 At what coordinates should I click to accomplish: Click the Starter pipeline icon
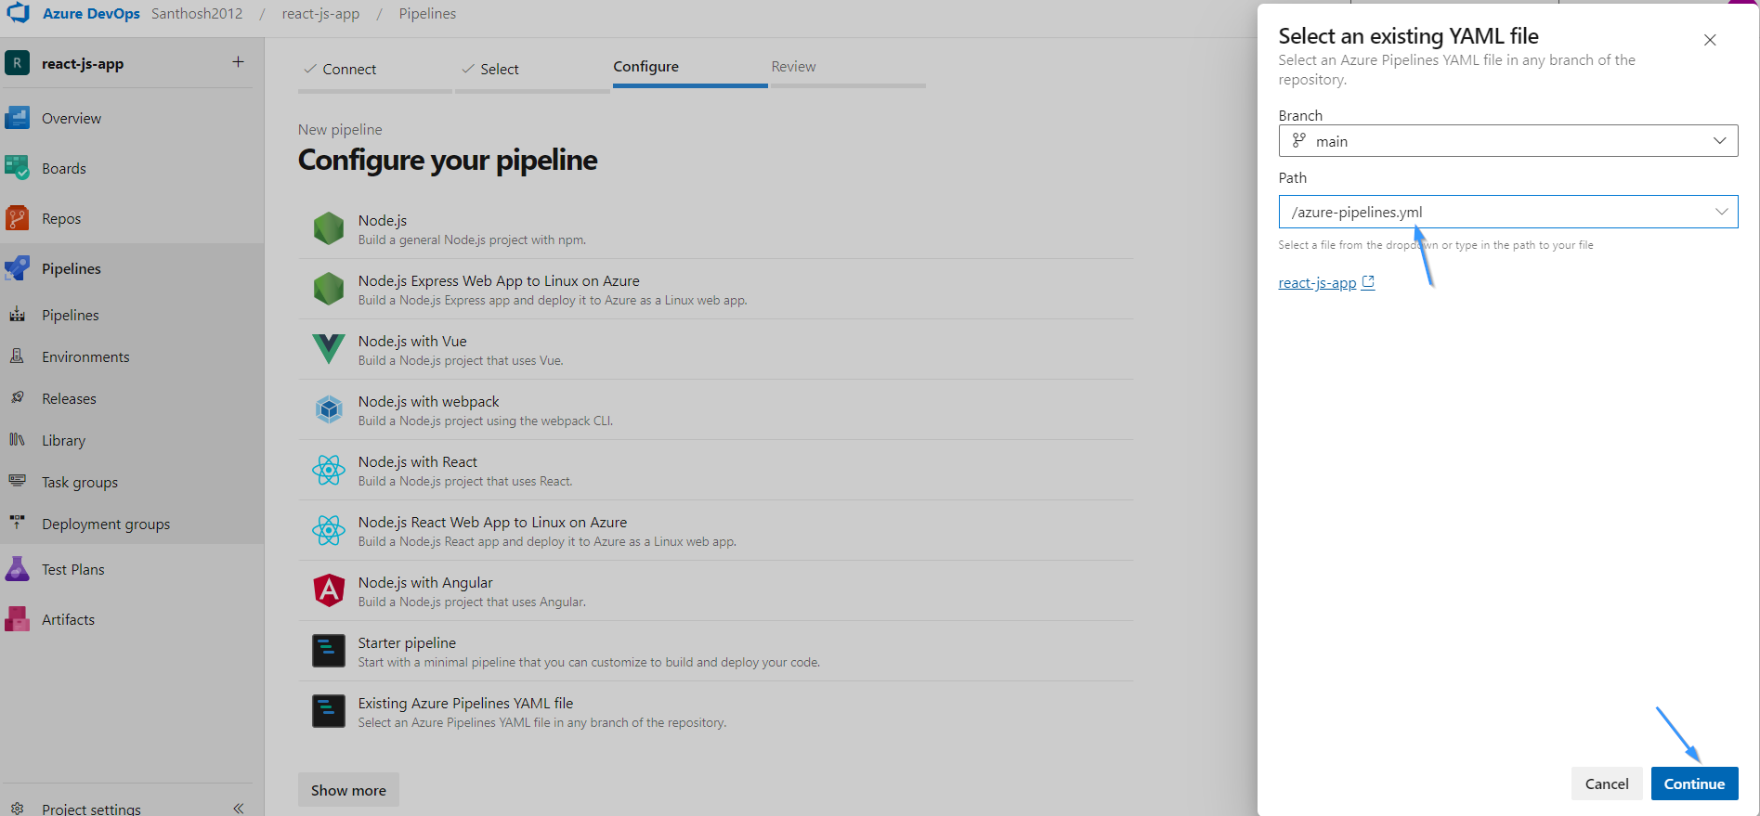pos(329,651)
